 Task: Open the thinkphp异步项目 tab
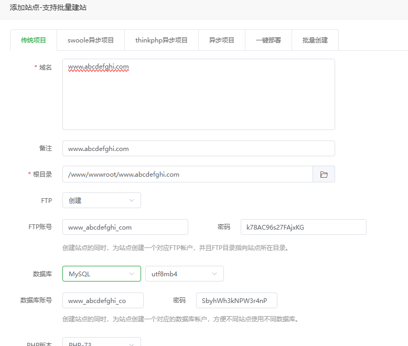point(162,40)
